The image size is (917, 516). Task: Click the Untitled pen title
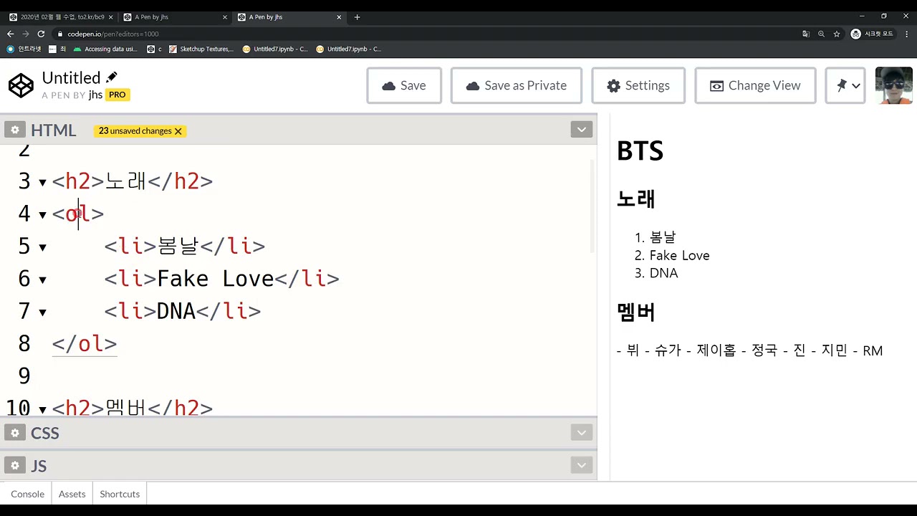pyautogui.click(x=71, y=77)
